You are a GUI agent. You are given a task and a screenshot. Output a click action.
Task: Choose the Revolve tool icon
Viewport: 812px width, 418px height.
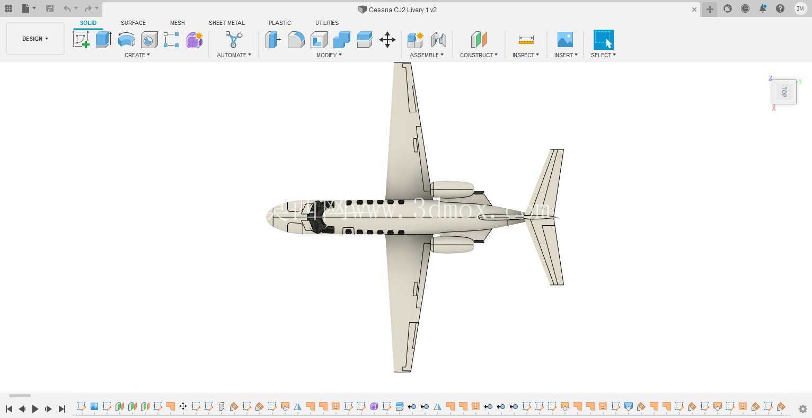(126, 40)
